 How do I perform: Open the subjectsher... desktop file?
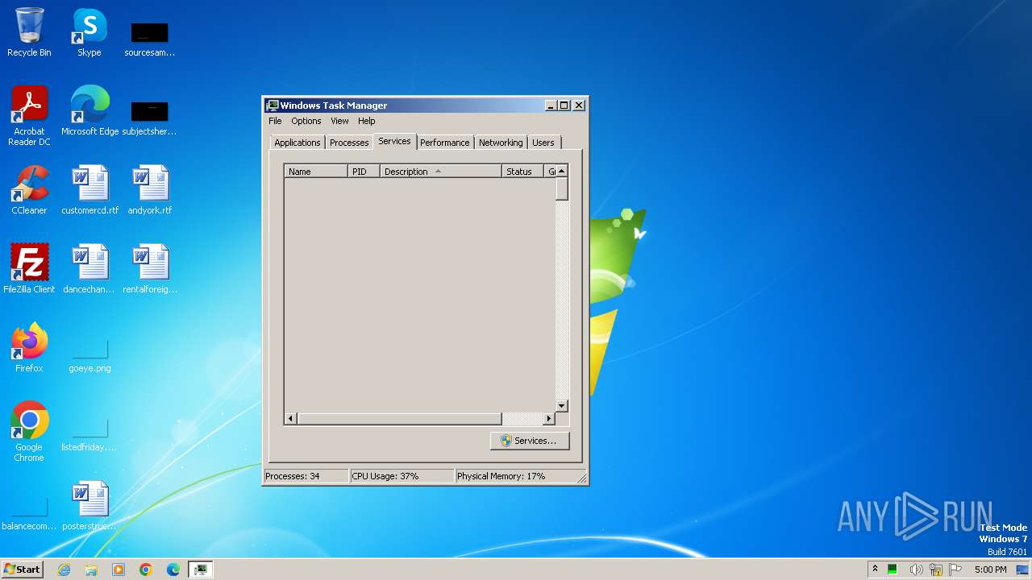(149, 118)
